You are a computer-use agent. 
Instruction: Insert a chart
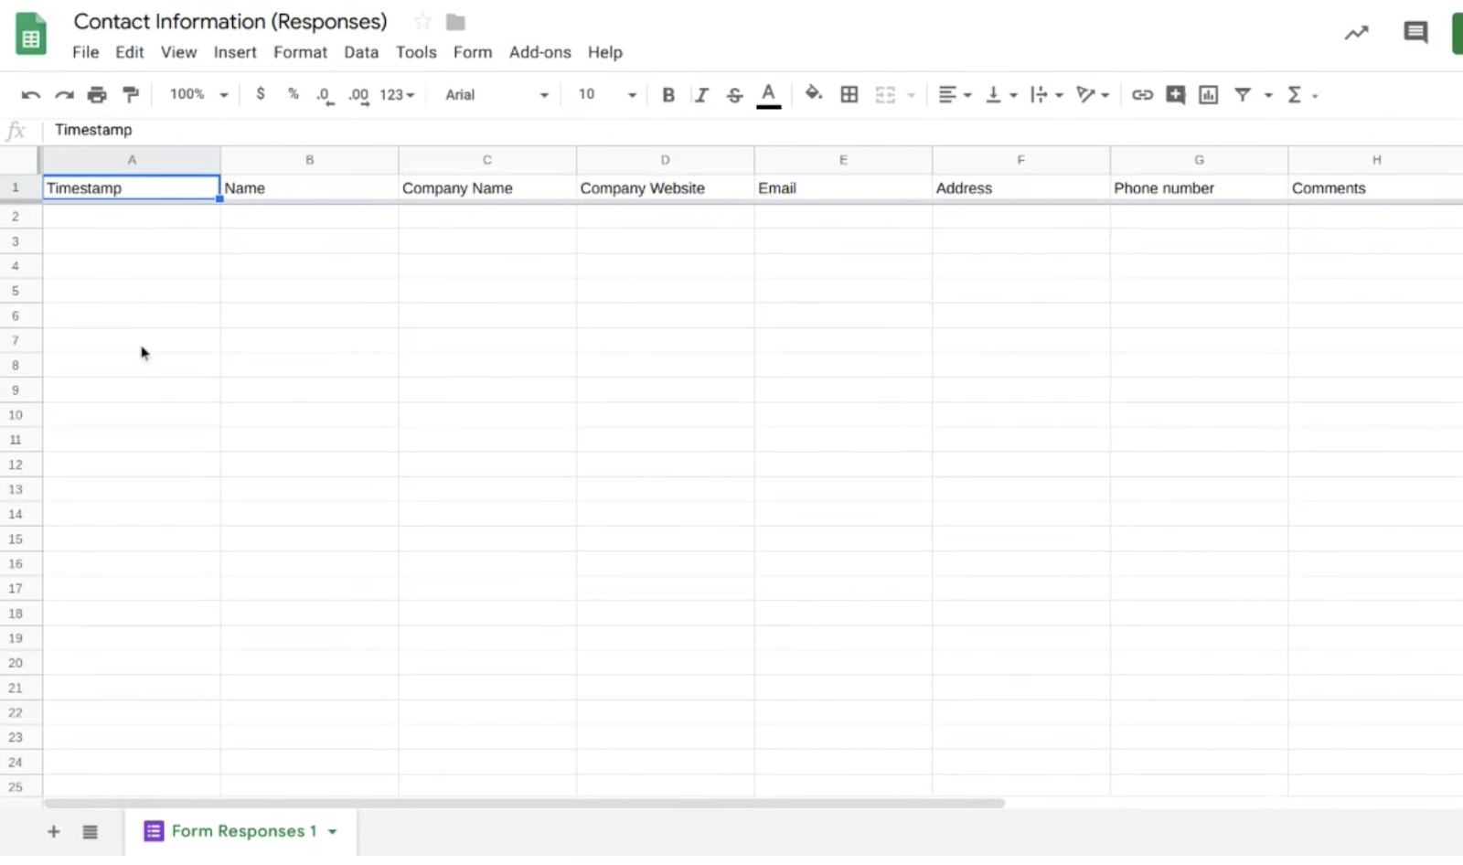1208,94
